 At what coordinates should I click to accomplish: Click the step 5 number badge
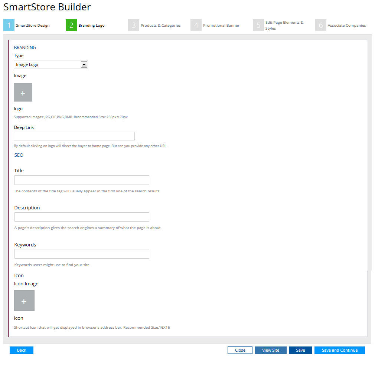tap(258, 25)
